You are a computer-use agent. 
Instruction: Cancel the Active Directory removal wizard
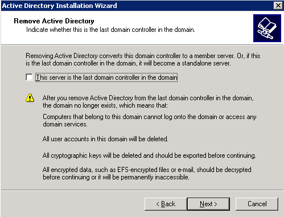pos(257,204)
